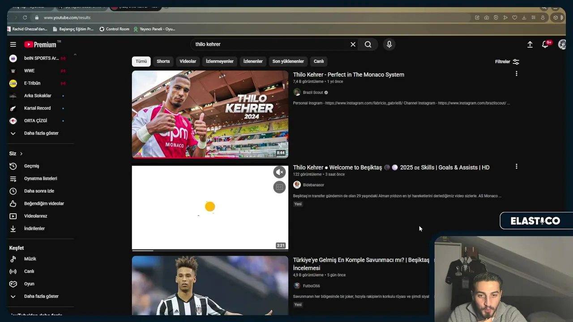This screenshot has height=322, width=573.
Task: Open the YouTube hamburger guide menu
Action: 13,44
